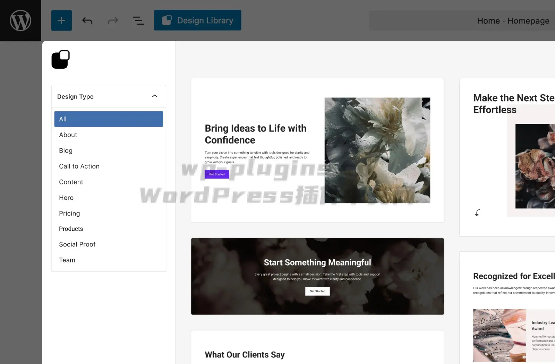
Task: Click the Industry Leader Award image
Action: 499,336
